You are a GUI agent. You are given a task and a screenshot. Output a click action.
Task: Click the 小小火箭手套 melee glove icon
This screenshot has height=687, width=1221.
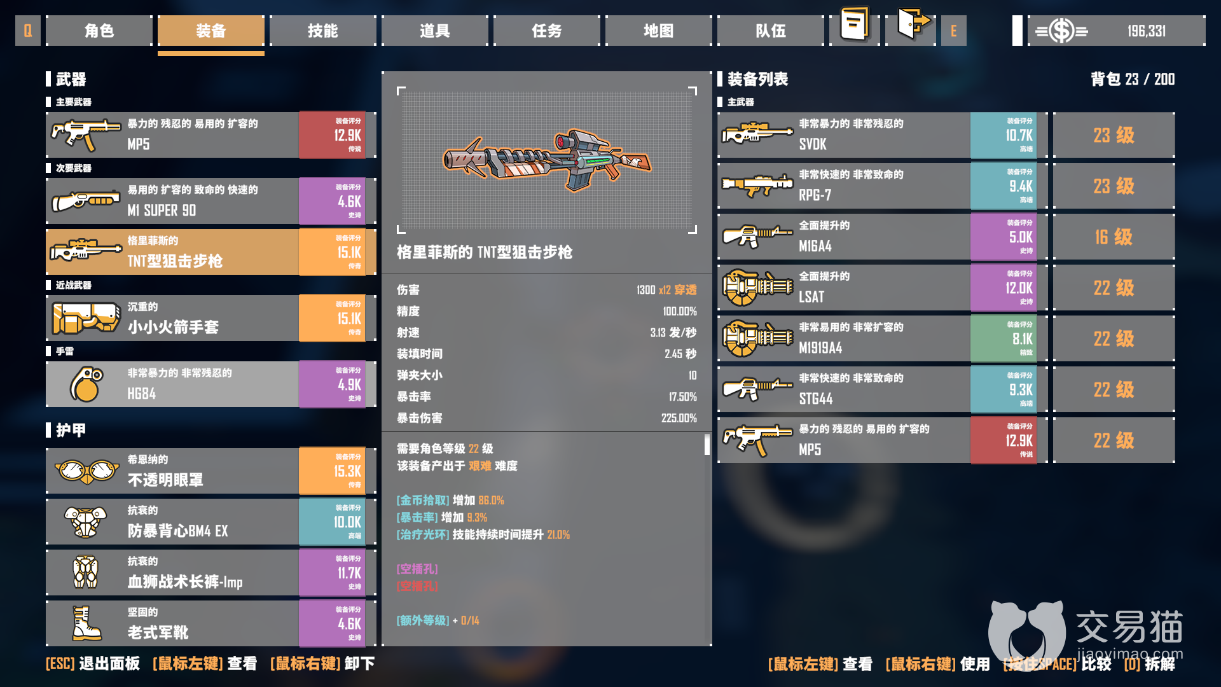[x=86, y=317]
